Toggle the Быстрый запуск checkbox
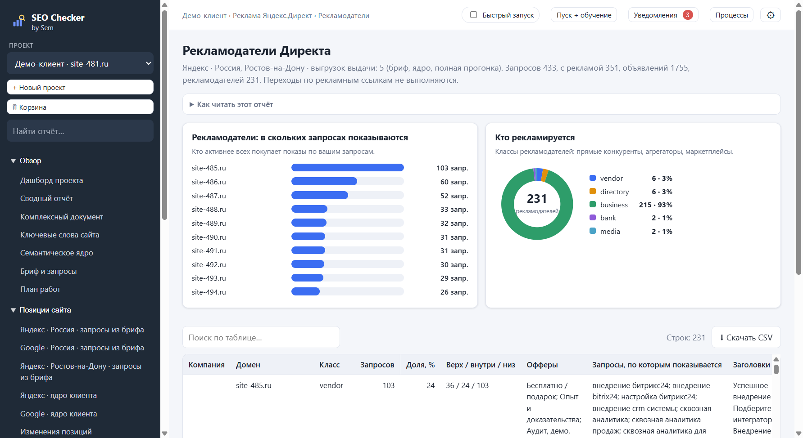The height and width of the screenshot is (438, 803). [473, 15]
